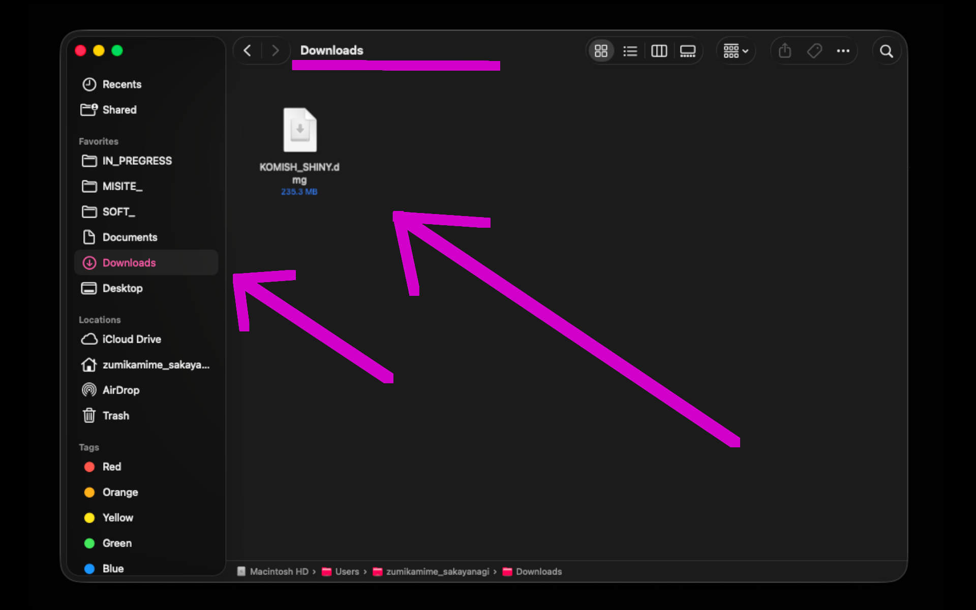Click the Share toolbar icon

click(x=785, y=51)
